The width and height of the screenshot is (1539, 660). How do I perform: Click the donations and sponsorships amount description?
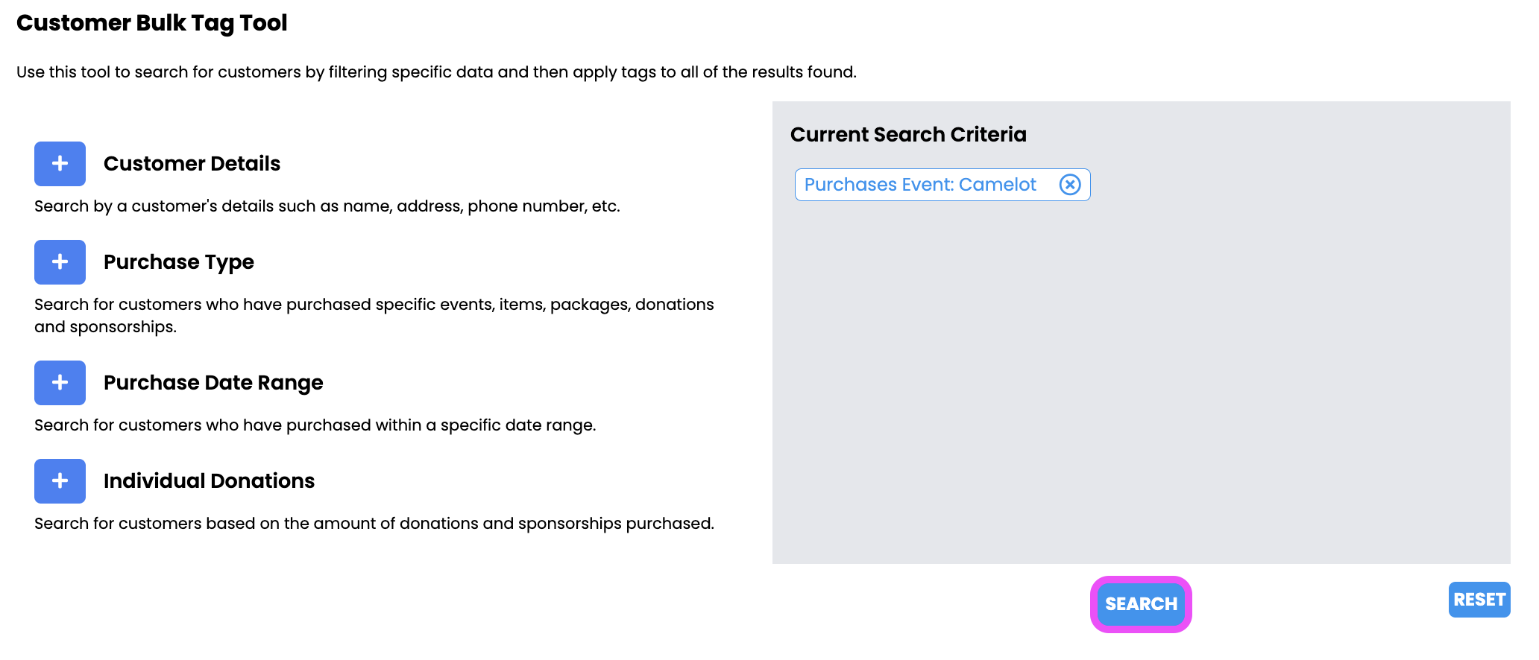[x=374, y=524]
